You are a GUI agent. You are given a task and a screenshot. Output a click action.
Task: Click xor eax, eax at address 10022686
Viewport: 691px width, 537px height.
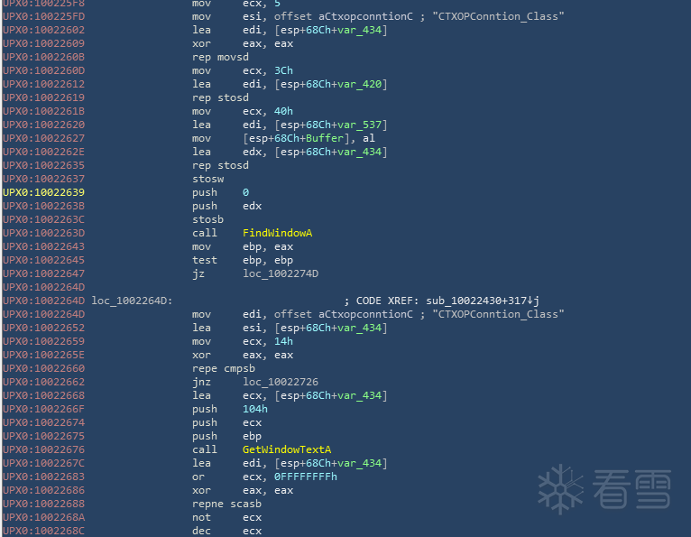tap(243, 490)
